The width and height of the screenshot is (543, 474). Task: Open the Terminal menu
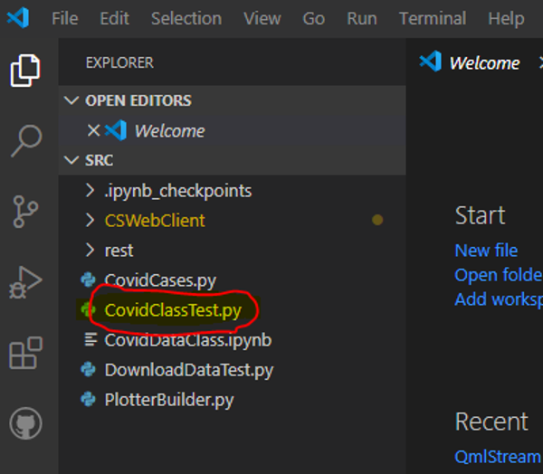pos(433,18)
